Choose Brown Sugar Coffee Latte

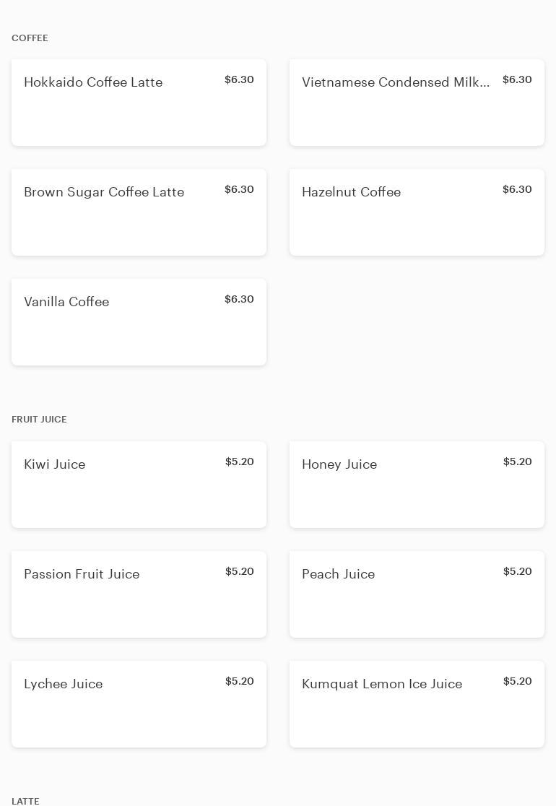(139, 212)
